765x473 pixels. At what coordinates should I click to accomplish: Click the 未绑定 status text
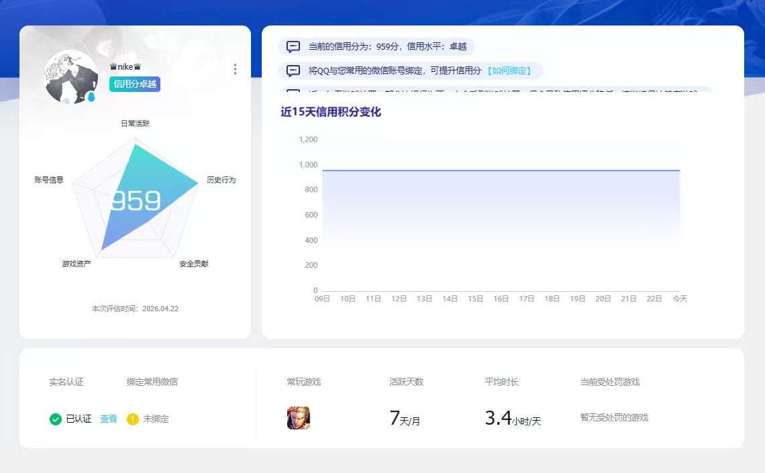156,419
